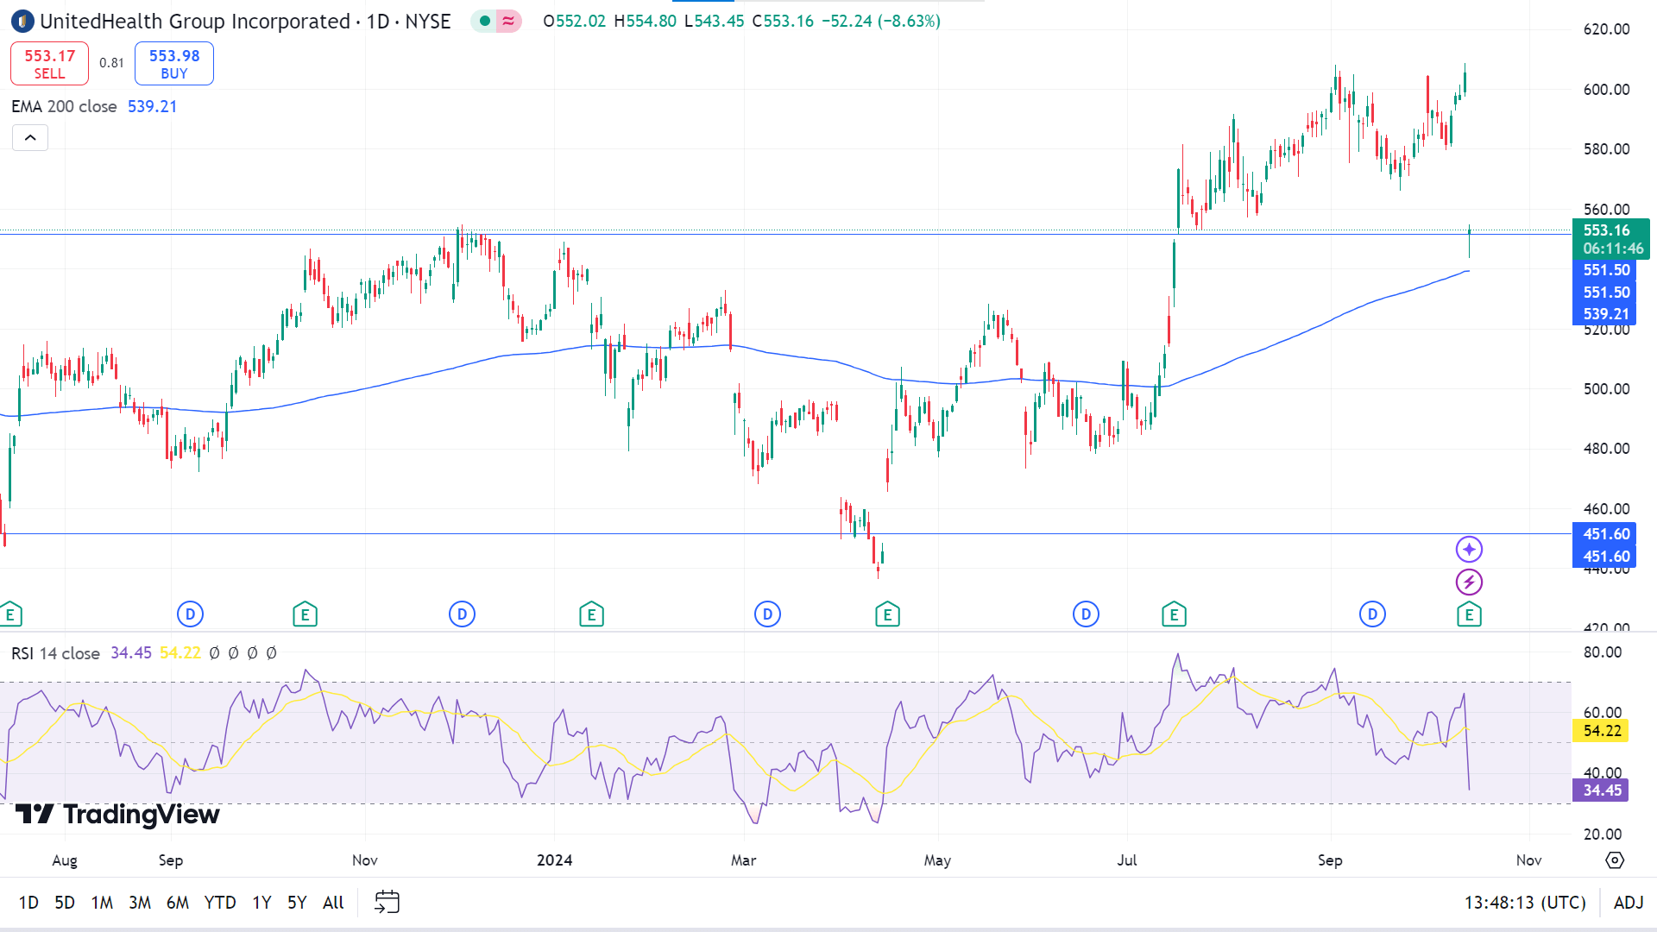Set the 3M time range
Screen dimensions: 1657x932
click(x=140, y=903)
